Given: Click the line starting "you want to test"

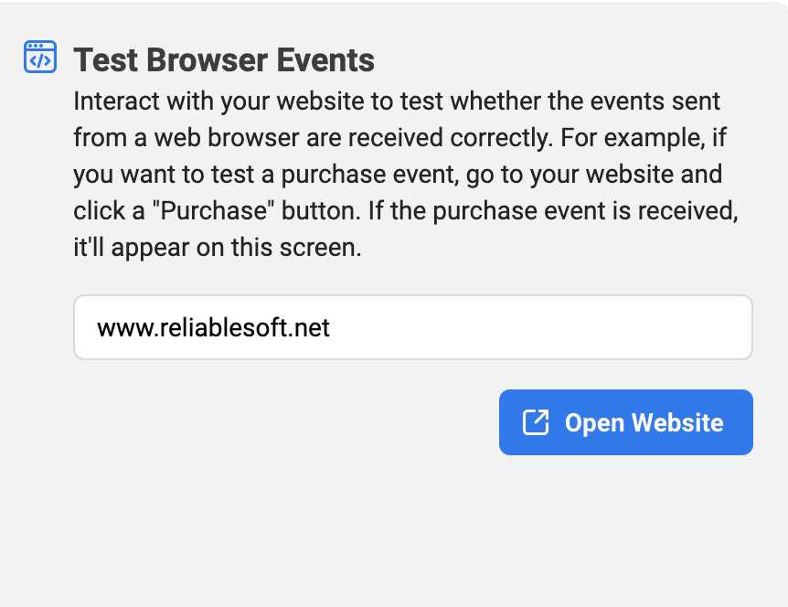Looking at the screenshot, I should (x=398, y=174).
